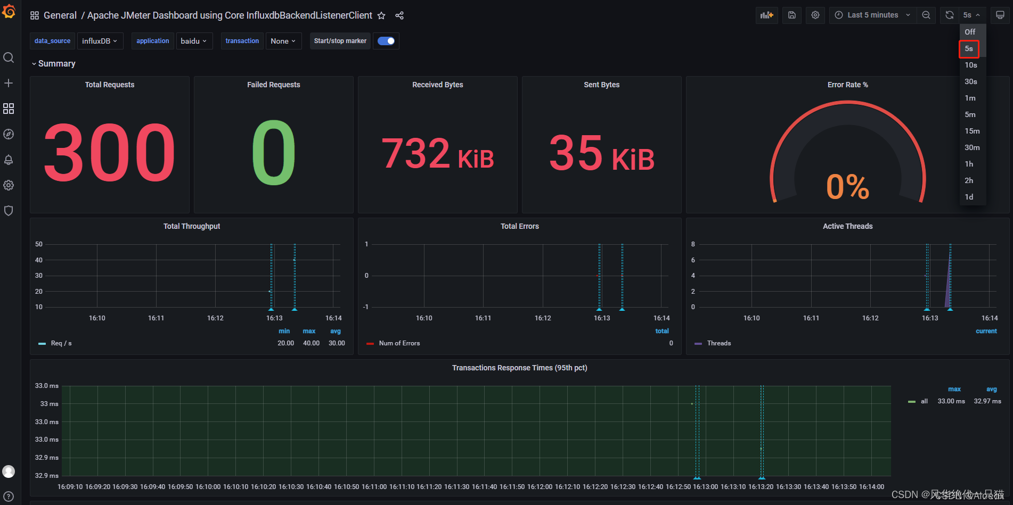Click the Add panel icon in toolbar
Screen dimensions: 1013x505
click(766, 15)
